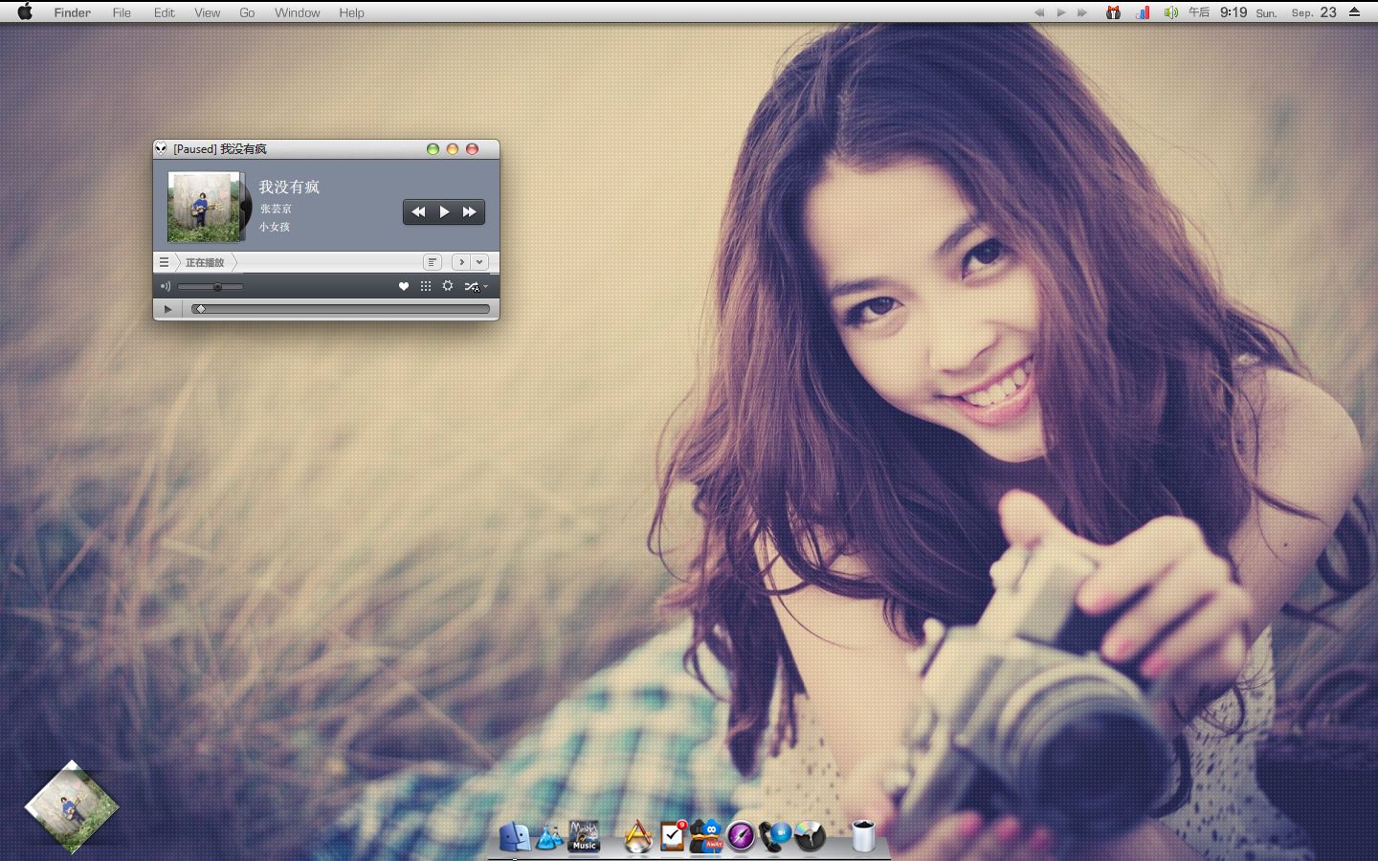Screen dimensions: 1378x861
Task: Open the App Store pencil icon in dock
Action: [x=638, y=836]
